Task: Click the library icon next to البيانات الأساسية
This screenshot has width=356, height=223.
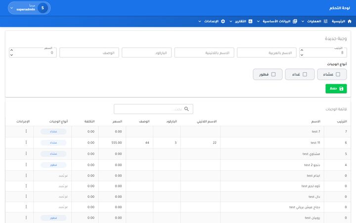Action: (295, 21)
